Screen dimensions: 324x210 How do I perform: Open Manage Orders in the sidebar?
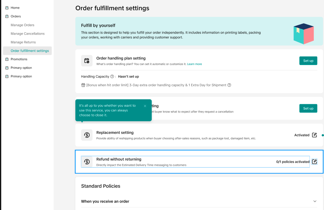pyautogui.click(x=23, y=25)
